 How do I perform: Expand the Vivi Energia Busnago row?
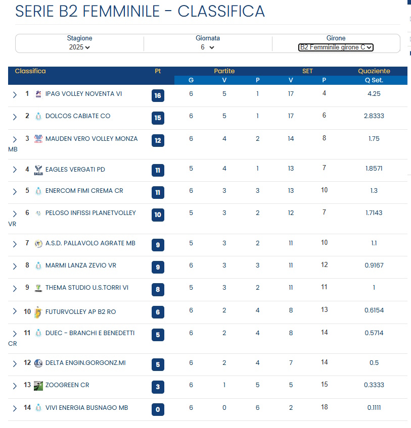click(x=15, y=408)
